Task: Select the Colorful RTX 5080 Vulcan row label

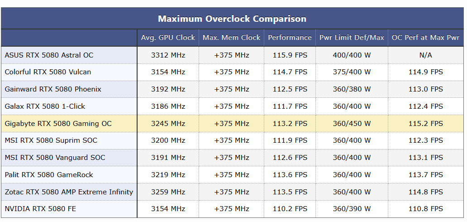Action: [x=48, y=72]
